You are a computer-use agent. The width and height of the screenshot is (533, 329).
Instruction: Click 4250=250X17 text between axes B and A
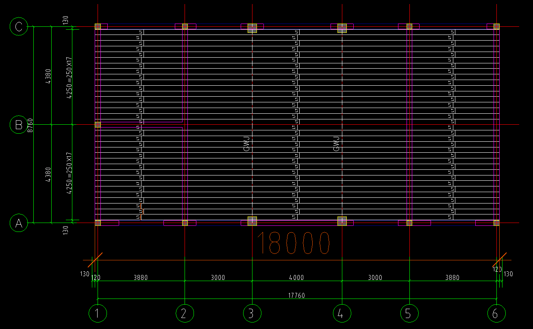(69, 173)
